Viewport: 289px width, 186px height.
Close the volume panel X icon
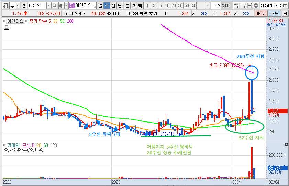click(286, 144)
